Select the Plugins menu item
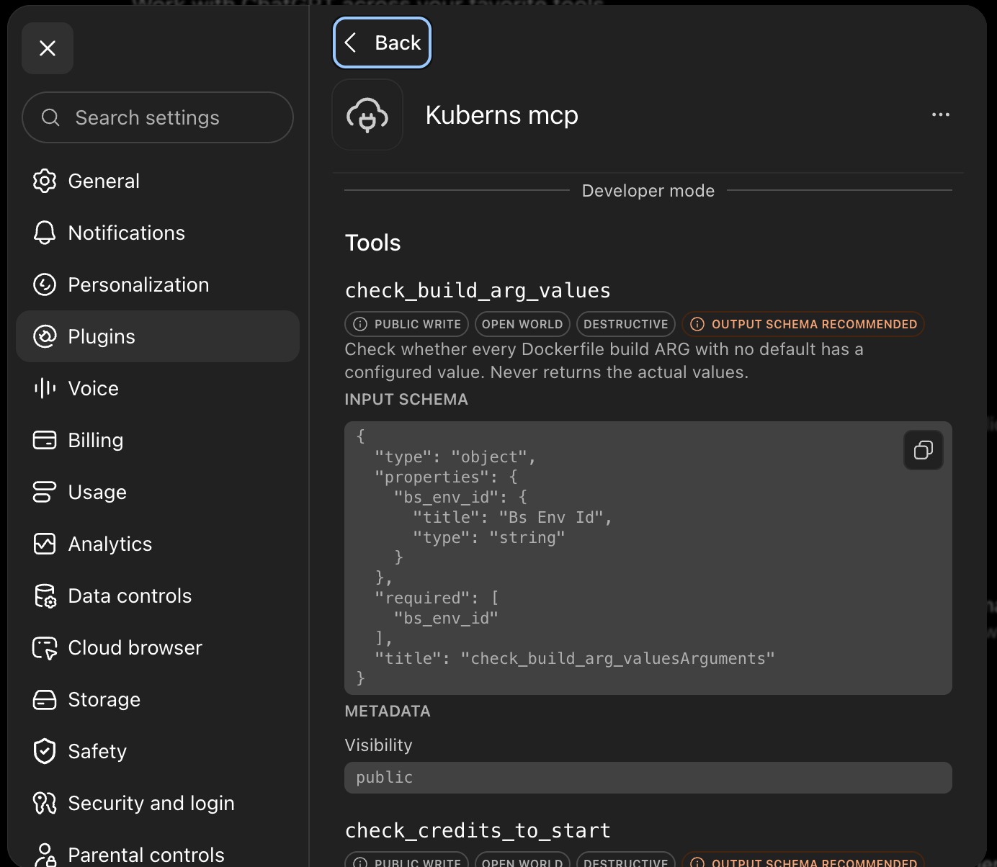 (158, 336)
